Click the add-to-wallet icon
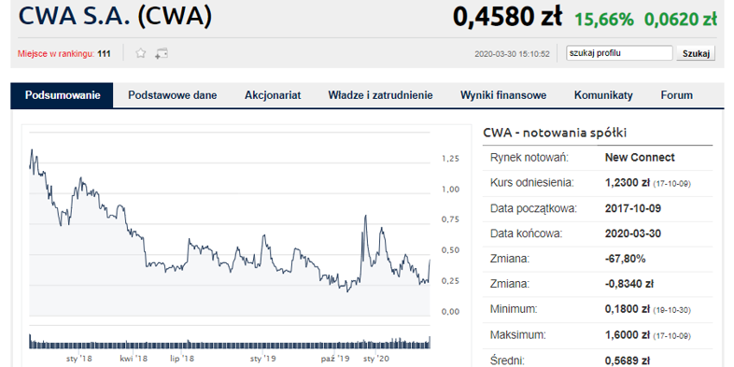734x367 pixels. (162, 53)
